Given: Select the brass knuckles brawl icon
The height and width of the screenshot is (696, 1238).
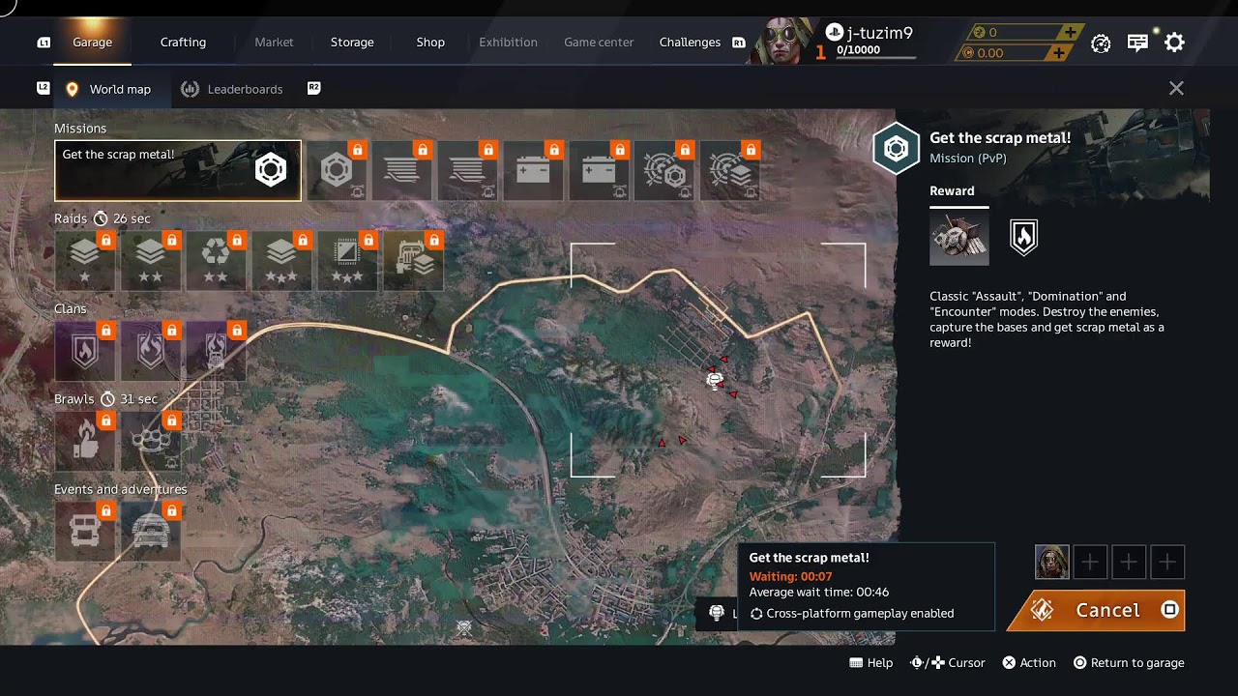Looking at the screenshot, I should click(x=151, y=441).
